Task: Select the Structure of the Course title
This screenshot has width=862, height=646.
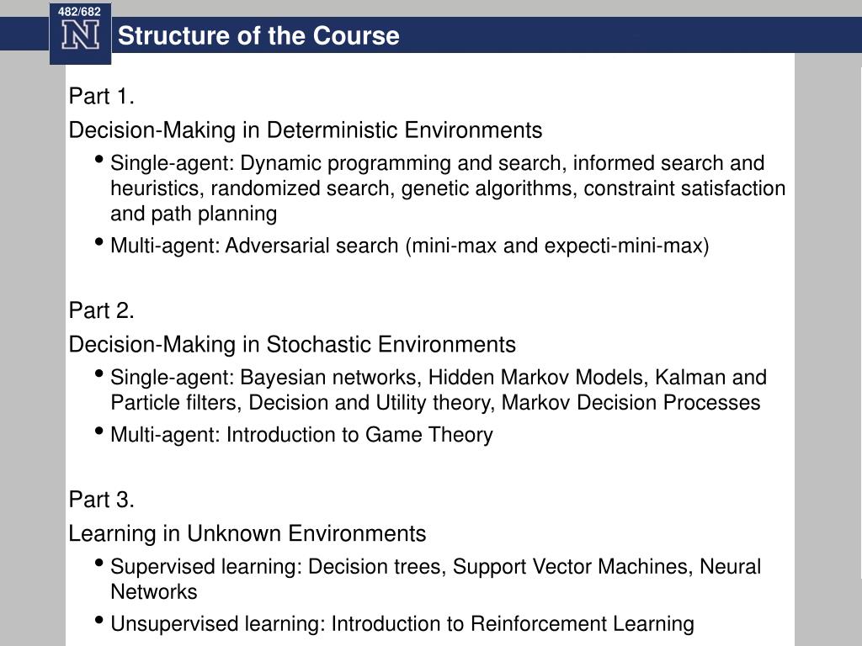Action: [258, 35]
